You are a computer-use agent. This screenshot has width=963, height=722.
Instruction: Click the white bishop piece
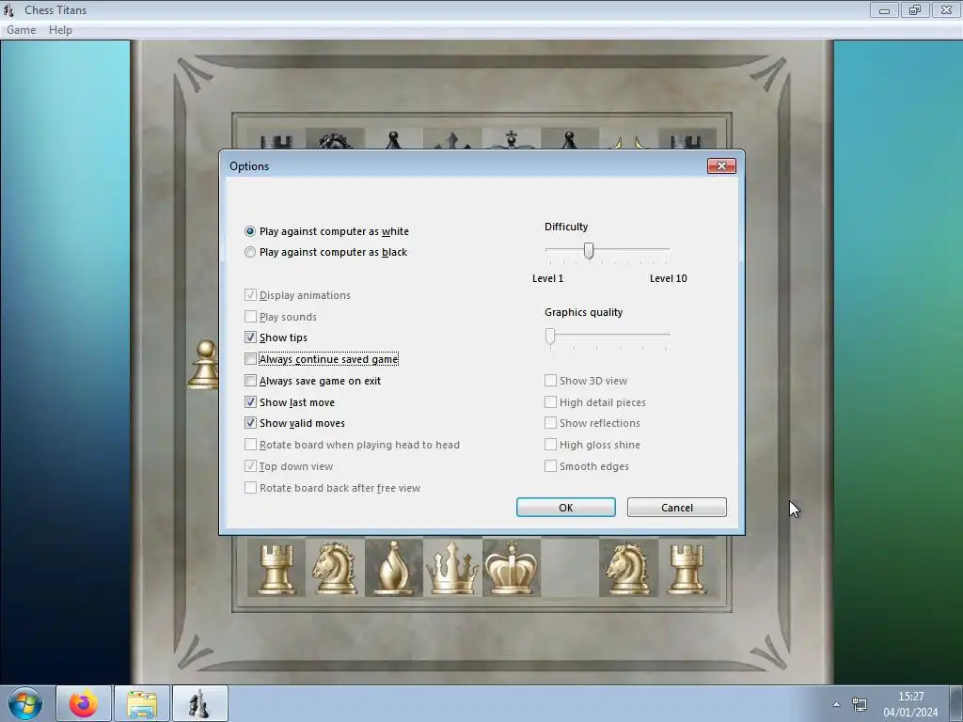[x=394, y=569]
